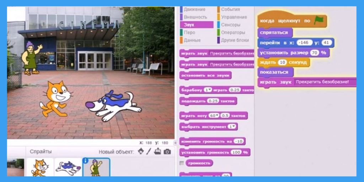Click ждать word in wait block
Screen dimensions: 364x182
[x=268, y=63]
